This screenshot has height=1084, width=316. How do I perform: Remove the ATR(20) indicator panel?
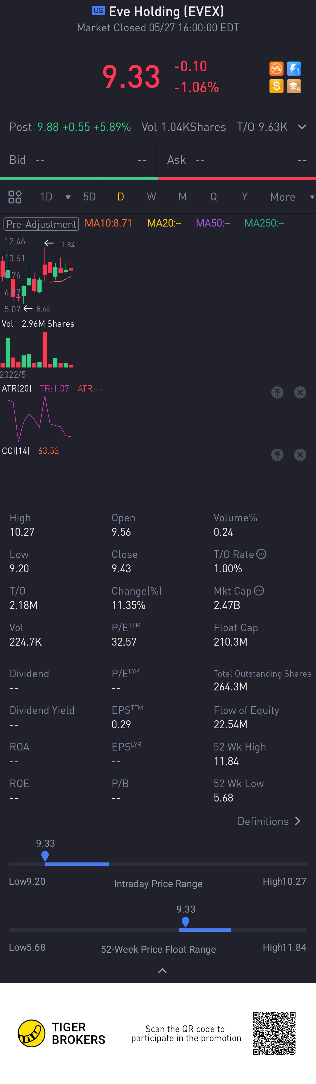point(300,393)
